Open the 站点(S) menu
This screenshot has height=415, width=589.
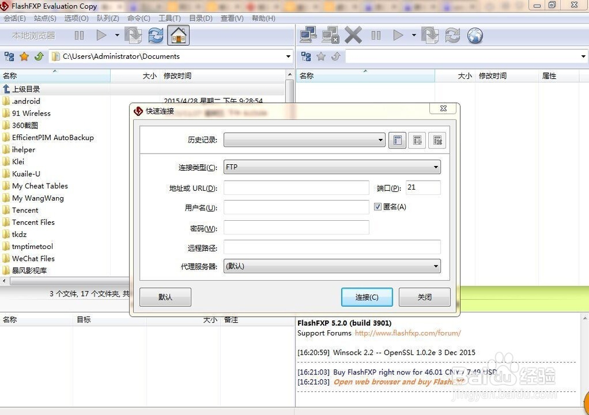[x=45, y=18]
